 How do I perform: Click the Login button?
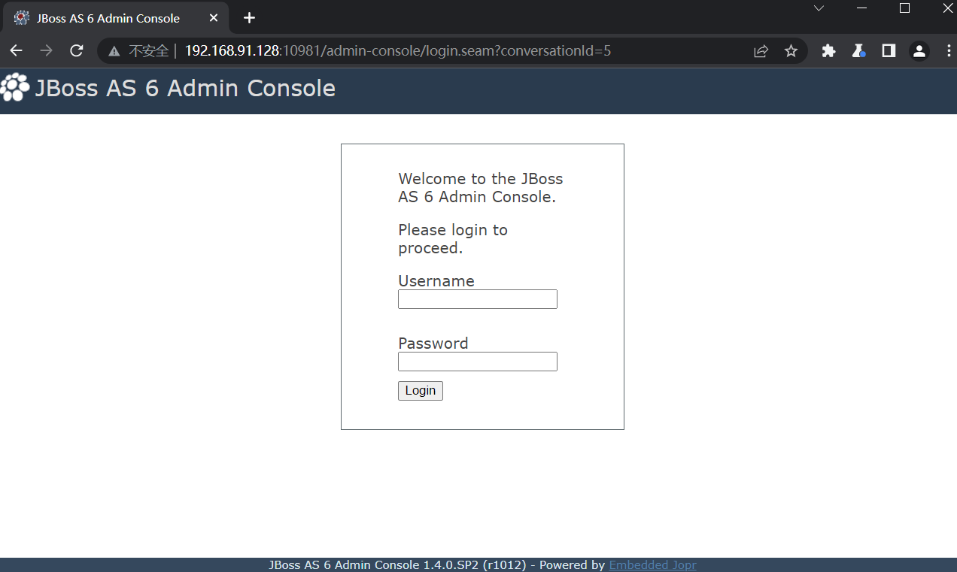point(421,391)
